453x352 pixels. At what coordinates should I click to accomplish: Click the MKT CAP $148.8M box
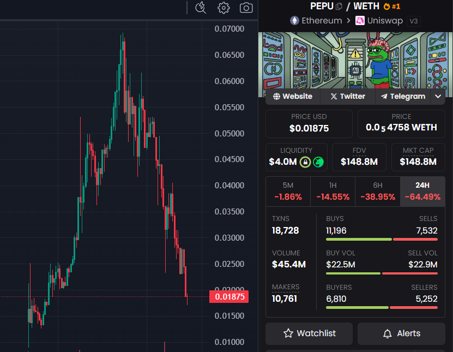[418, 157]
